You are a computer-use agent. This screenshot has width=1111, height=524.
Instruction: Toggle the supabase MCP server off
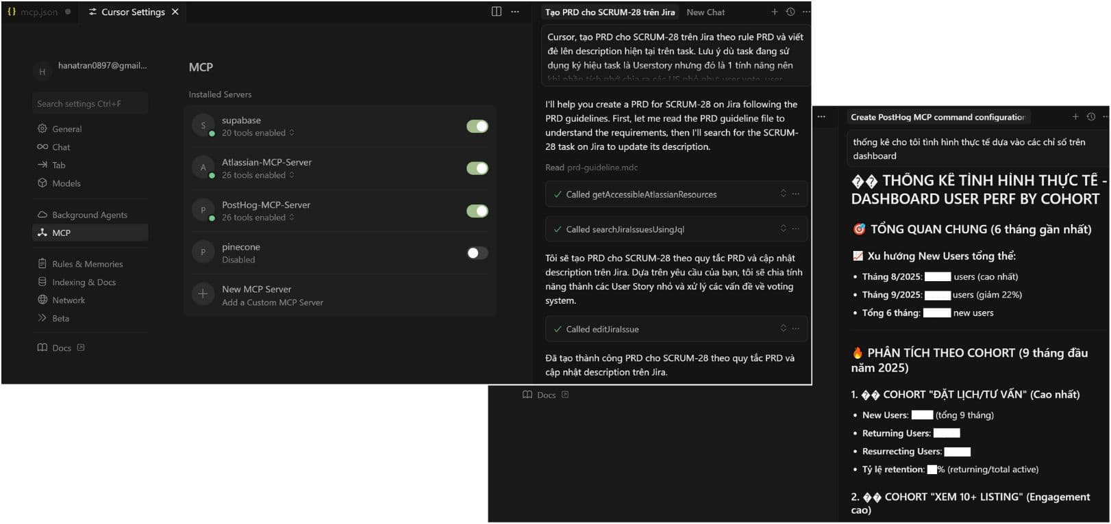[477, 126]
